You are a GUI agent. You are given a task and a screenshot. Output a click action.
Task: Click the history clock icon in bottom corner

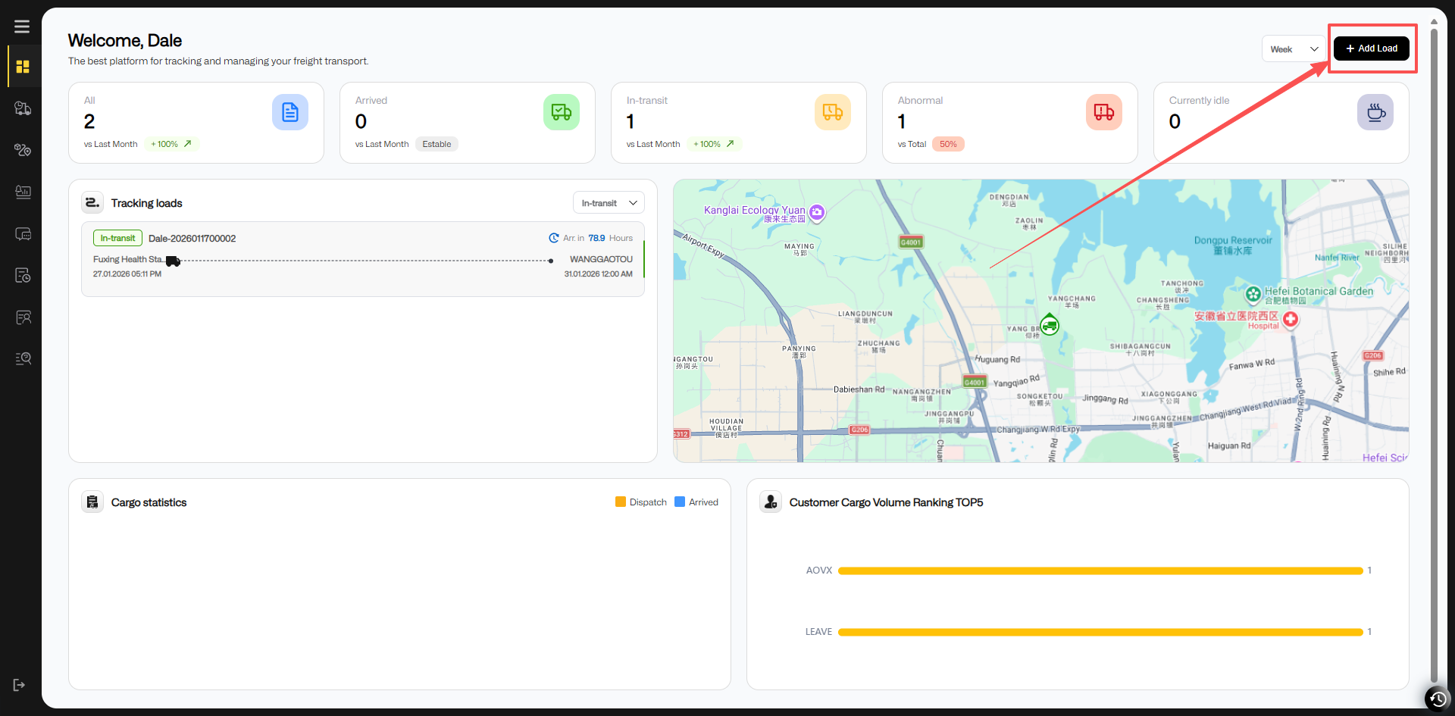tap(1438, 699)
